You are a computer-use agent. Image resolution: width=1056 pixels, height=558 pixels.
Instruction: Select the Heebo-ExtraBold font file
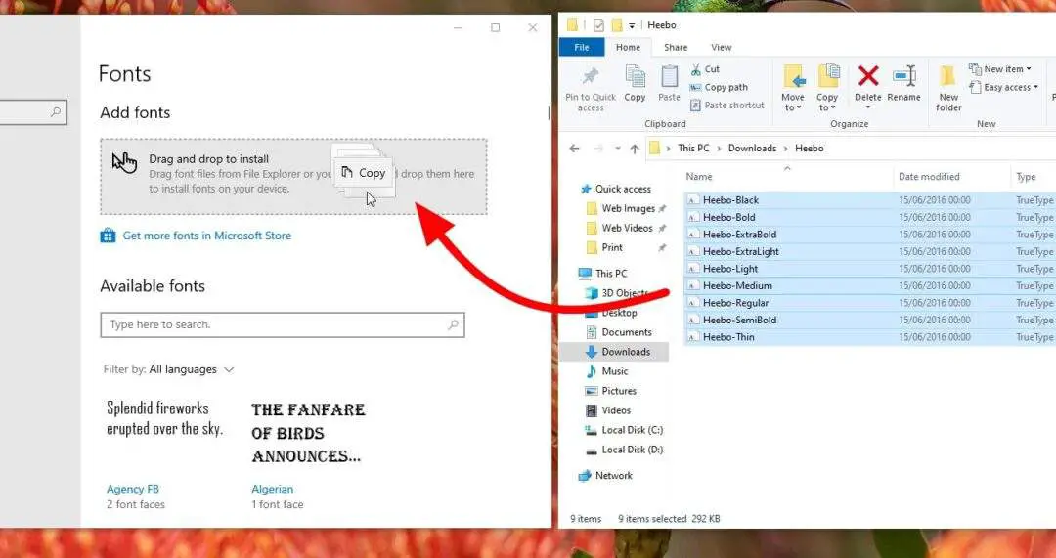pos(739,235)
